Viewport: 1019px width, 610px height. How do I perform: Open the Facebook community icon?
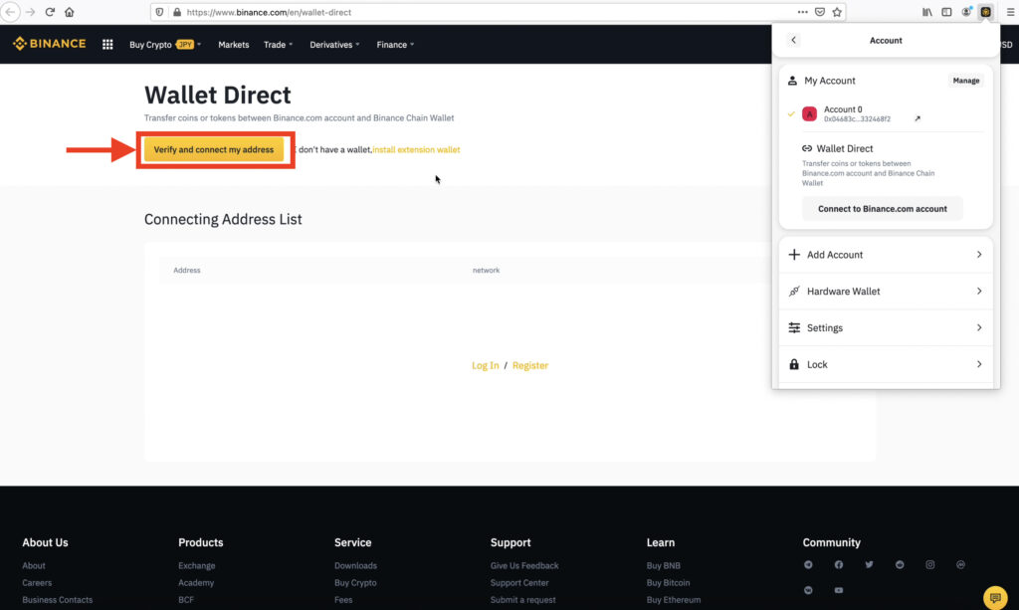click(839, 564)
